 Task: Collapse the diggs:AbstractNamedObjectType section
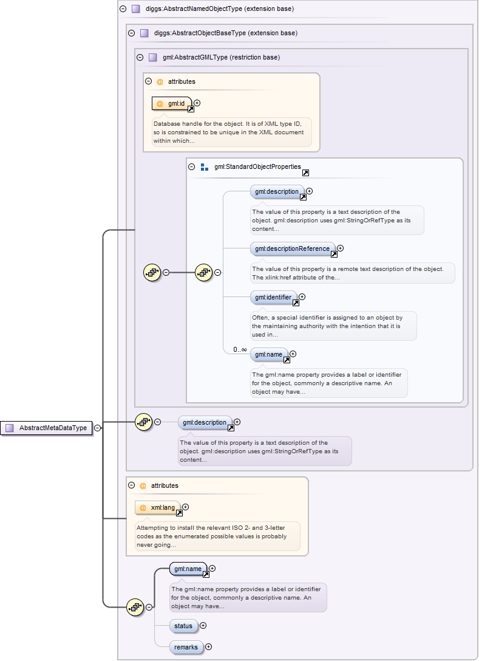tap(123, 9)
